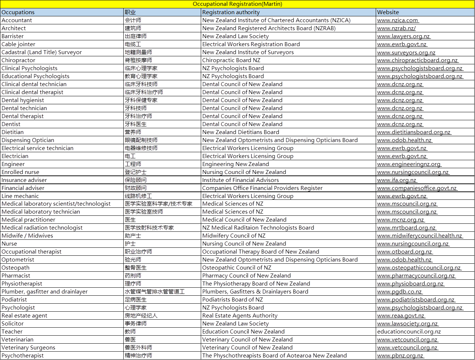
Task: Open the website link in the Cable jointer row
Action: [x=402, y=44]
